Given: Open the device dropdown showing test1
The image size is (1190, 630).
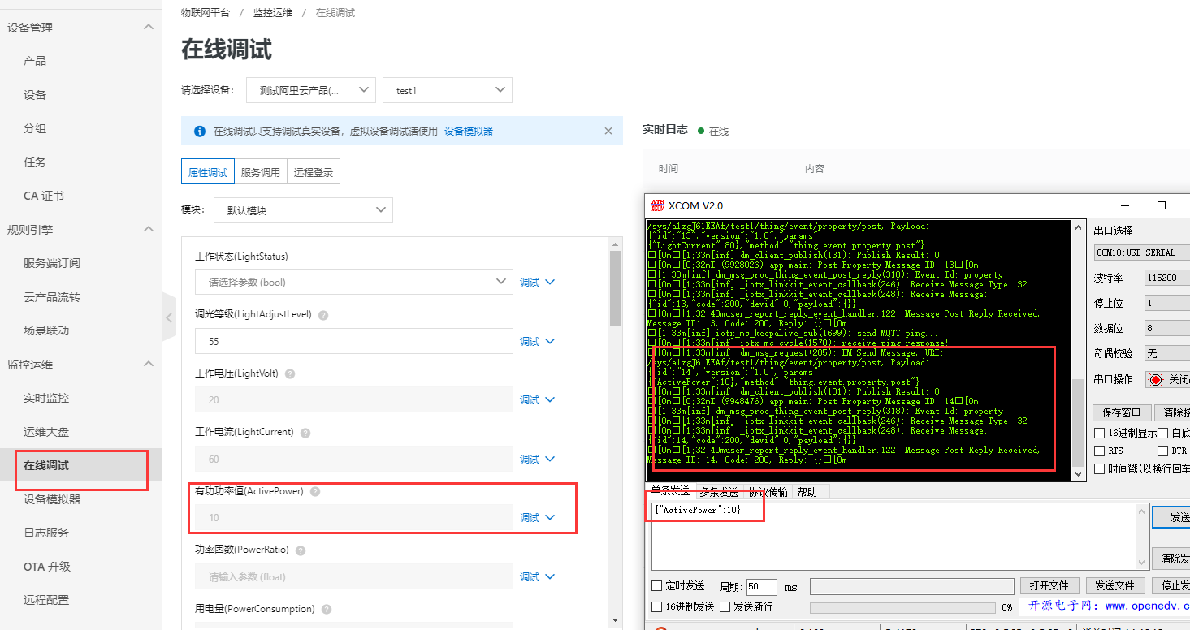Looking at the screenshot, I should tap(447, 90).
